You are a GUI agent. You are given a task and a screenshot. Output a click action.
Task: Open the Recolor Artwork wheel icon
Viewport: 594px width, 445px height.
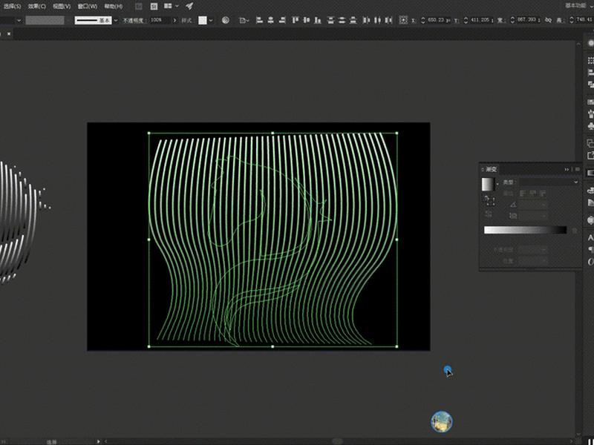tap(226, 20)
